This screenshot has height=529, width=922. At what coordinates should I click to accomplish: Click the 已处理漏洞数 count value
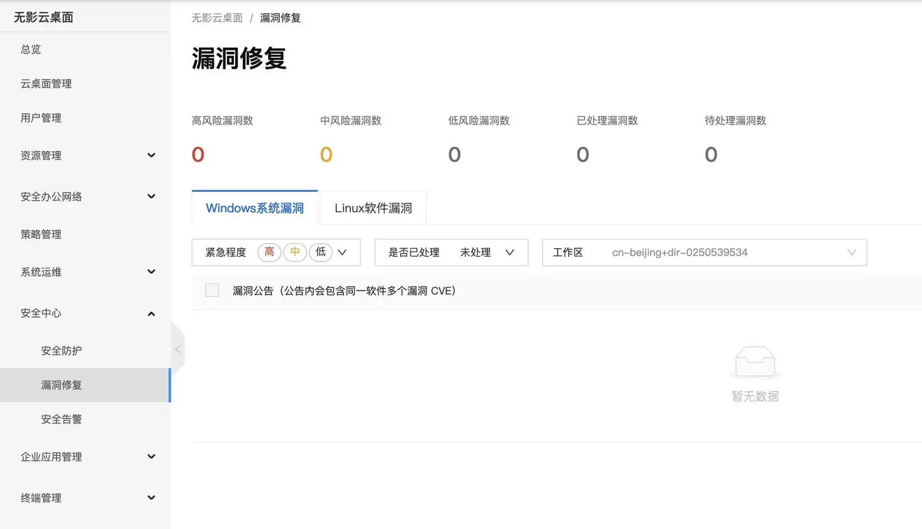click(x=583, y=155)
